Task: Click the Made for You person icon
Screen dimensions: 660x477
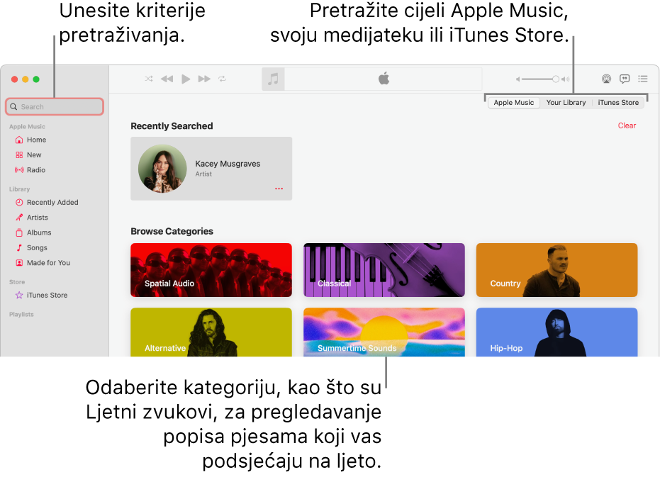Action: [x=19, y=263]
